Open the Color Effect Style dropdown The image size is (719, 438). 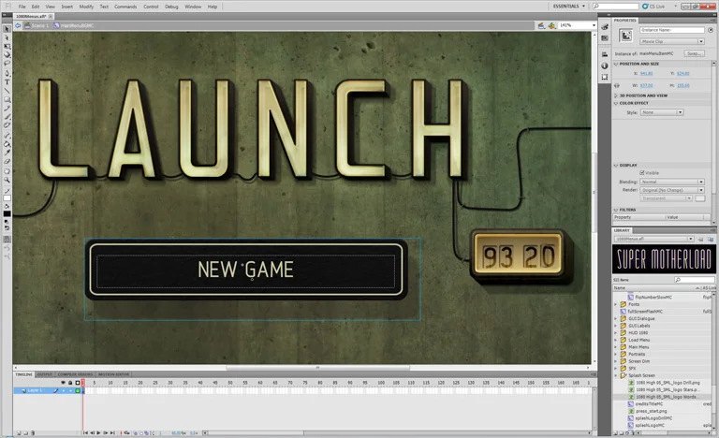click(662, 112)
